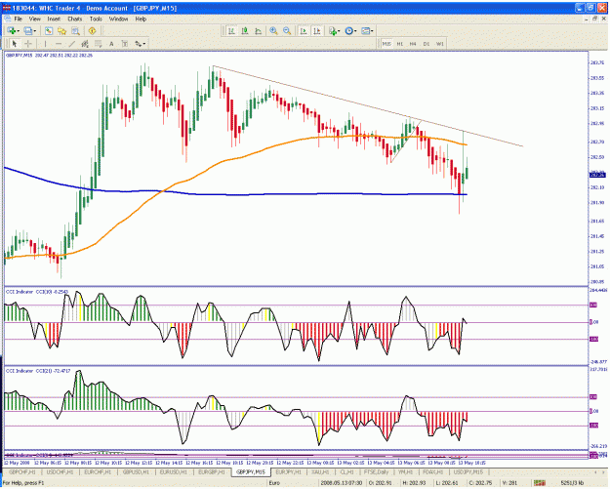Switch to the FTSE,Daily chart tab
The width and height of the screenshot is (610, 489).
[x=376, y=471]
